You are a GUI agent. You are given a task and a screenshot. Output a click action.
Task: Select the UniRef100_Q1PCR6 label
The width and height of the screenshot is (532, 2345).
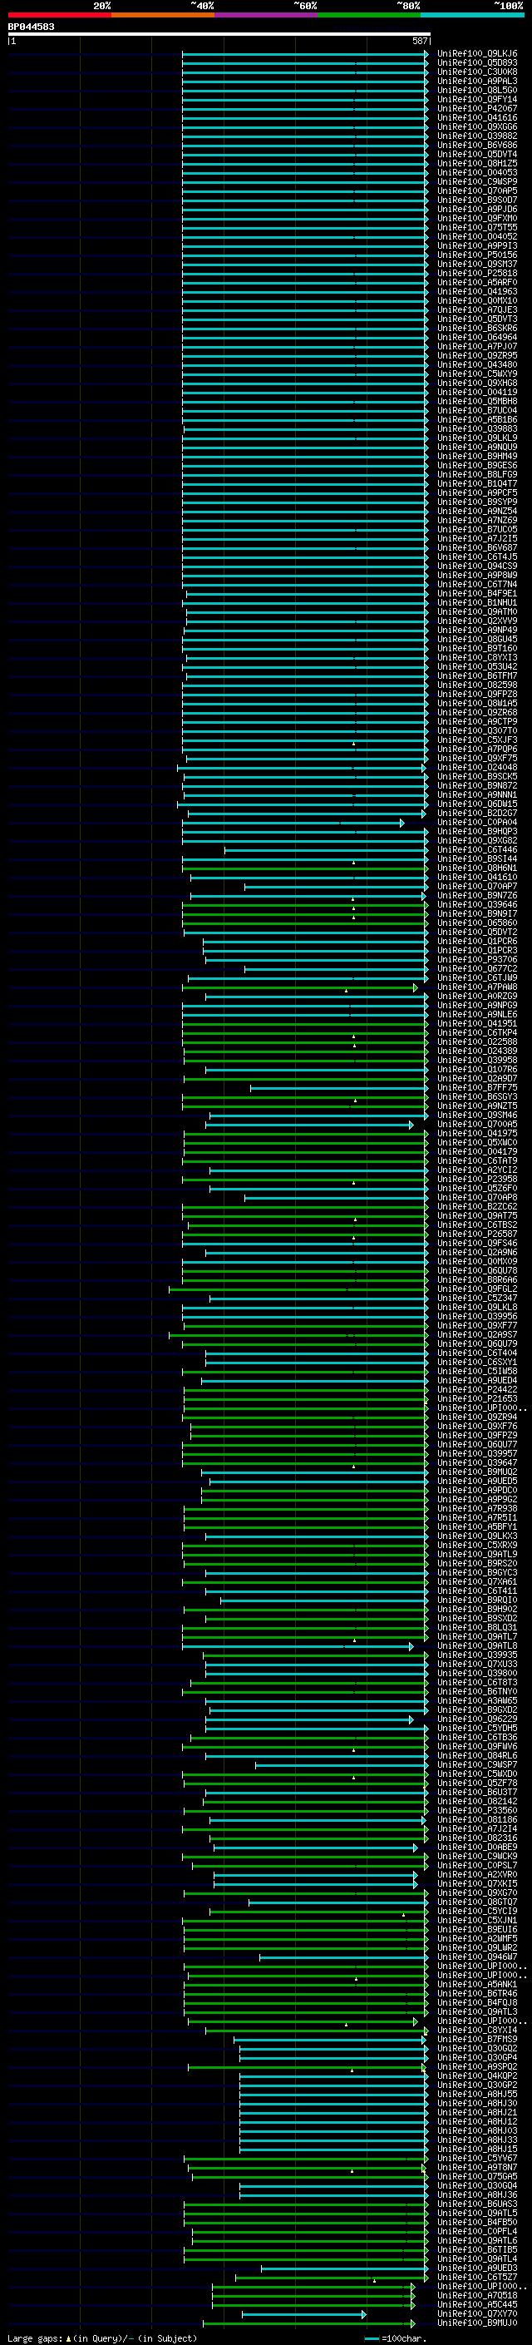[x=477, y=942]
